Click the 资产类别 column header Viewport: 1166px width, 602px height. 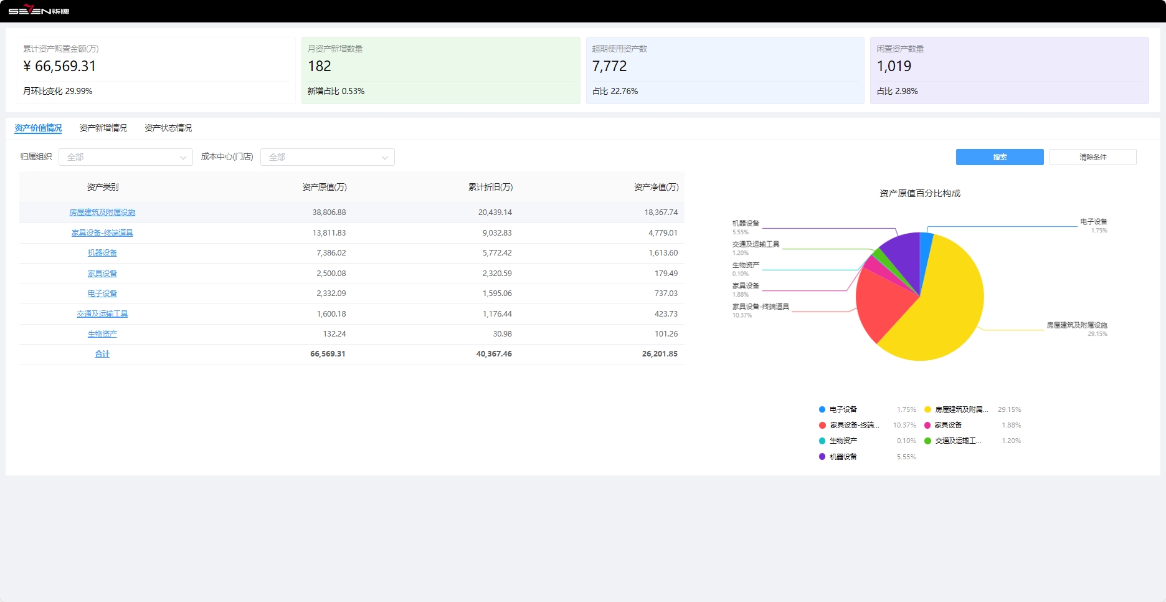tap(103, 187)
